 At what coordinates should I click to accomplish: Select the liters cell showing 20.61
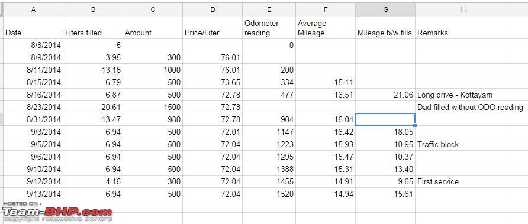[x=93, y=108]
